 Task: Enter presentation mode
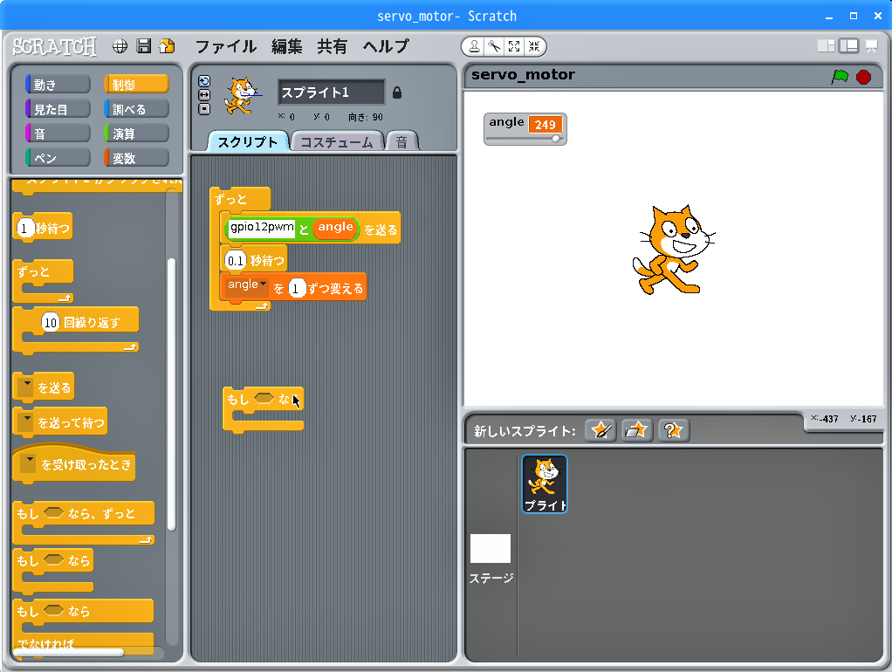click(872, 46)
